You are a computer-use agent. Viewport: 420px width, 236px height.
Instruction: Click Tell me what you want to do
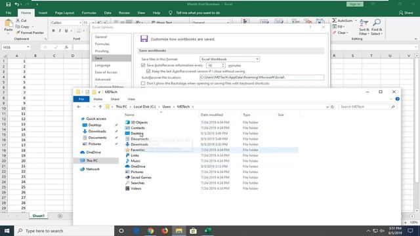coord(198,13)
